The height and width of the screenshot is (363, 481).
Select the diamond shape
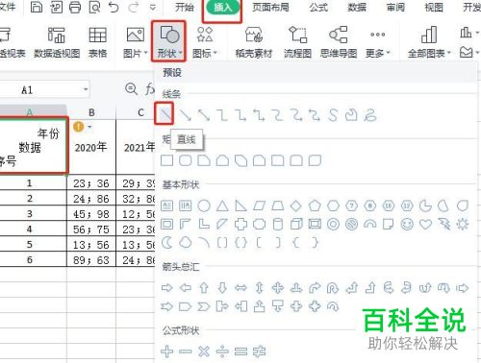[x=296, y=206]
